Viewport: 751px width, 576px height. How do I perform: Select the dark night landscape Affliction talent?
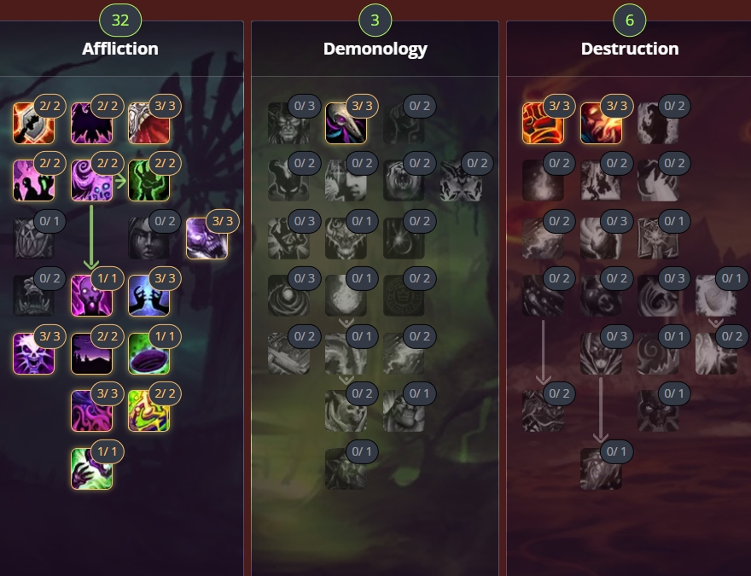[91, 353]
